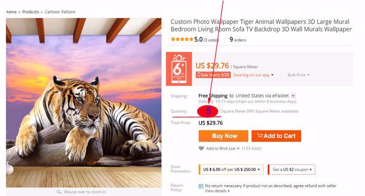The image size is (365, 196).
Task: Click the Quantity input field
Action: (209, 111)
